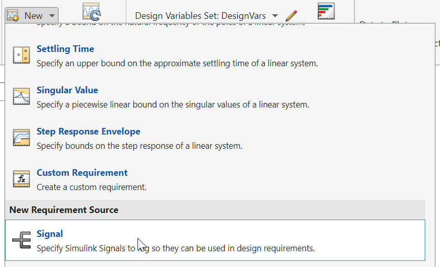Click the Step Response Envelope icon

[21, 138]
